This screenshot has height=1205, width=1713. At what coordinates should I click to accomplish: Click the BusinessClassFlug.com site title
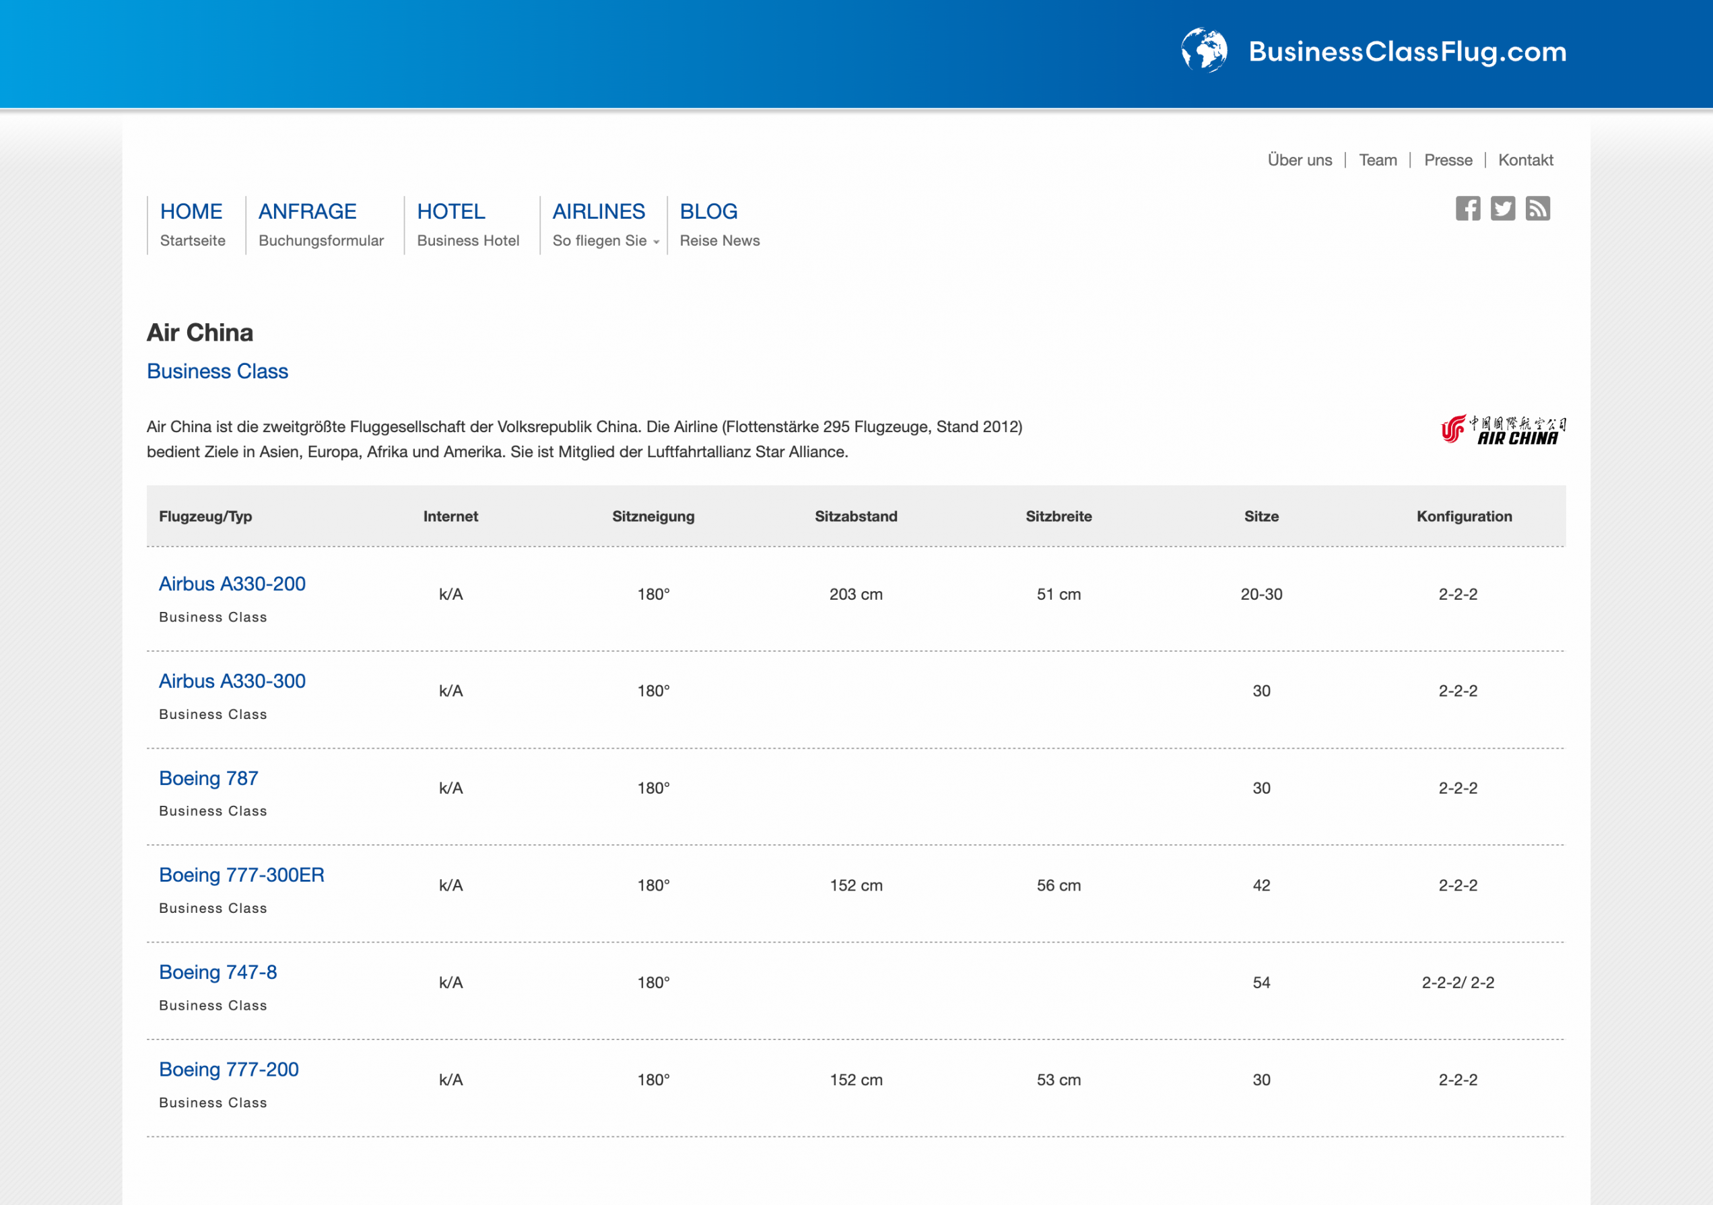coord(1407,53)
